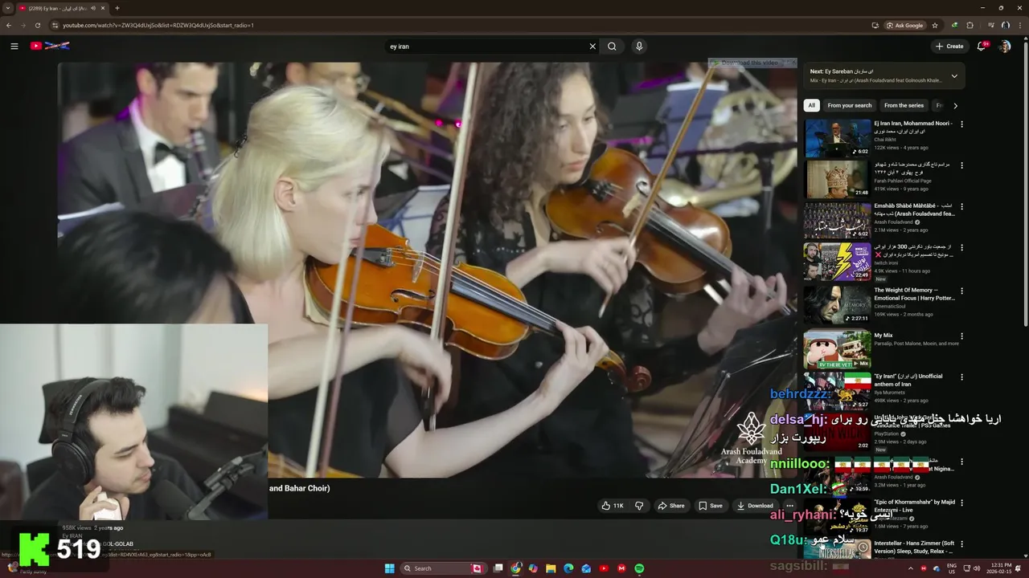1029x578 pixels.
Task: Click the URL in the address bar
Action: point(158,25)
